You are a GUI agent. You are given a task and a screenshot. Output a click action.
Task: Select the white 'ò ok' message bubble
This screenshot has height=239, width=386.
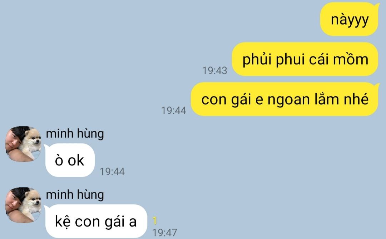tap(70, 160)
